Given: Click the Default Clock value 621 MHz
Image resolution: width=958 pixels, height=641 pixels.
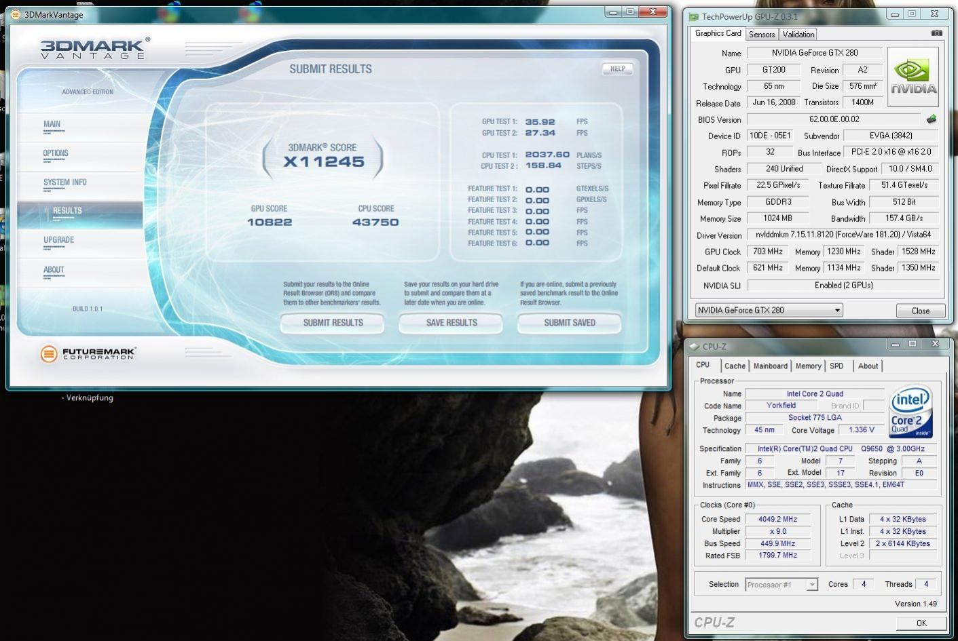Looking at the screenshot, I should pos(768,268).
